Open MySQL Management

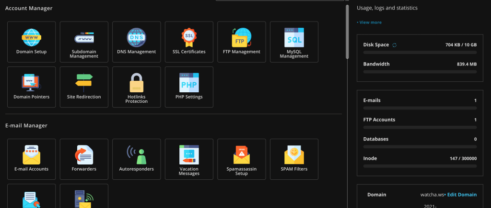[294, 42]
